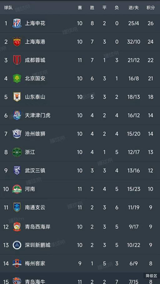Open the 河南 team logo
Image resolution: width=160 pixels, height=284 pixels.
[17, 189]
